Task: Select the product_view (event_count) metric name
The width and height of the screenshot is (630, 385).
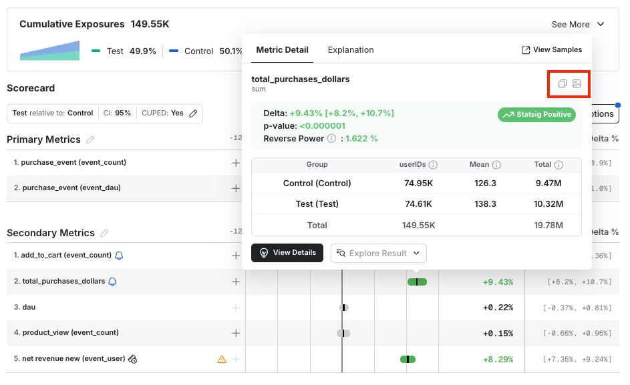Action: coord(70,332)
